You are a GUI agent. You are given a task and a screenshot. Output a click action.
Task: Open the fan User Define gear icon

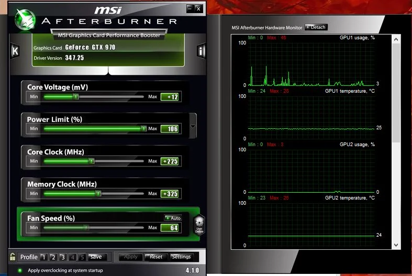199,225
